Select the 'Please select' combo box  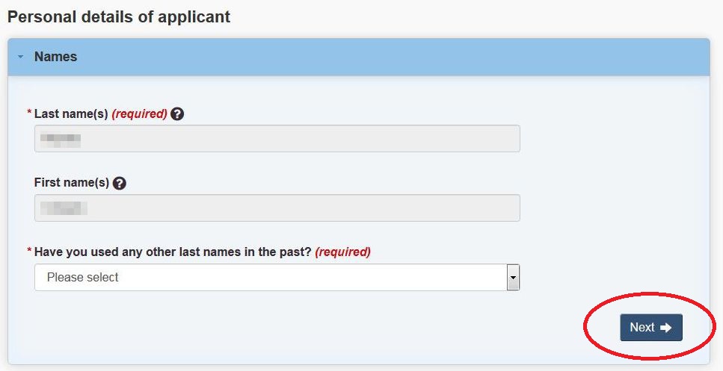[x=277, y=278]
